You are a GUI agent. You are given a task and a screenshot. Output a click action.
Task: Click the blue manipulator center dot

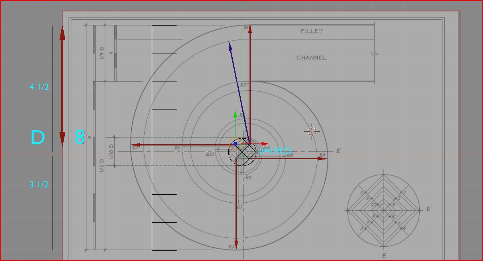pos(235,143)
